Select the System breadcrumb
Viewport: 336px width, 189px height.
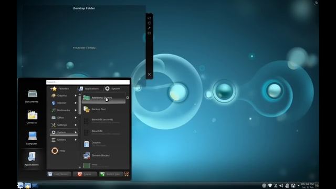pyautogui.click(x=113, y=89)
